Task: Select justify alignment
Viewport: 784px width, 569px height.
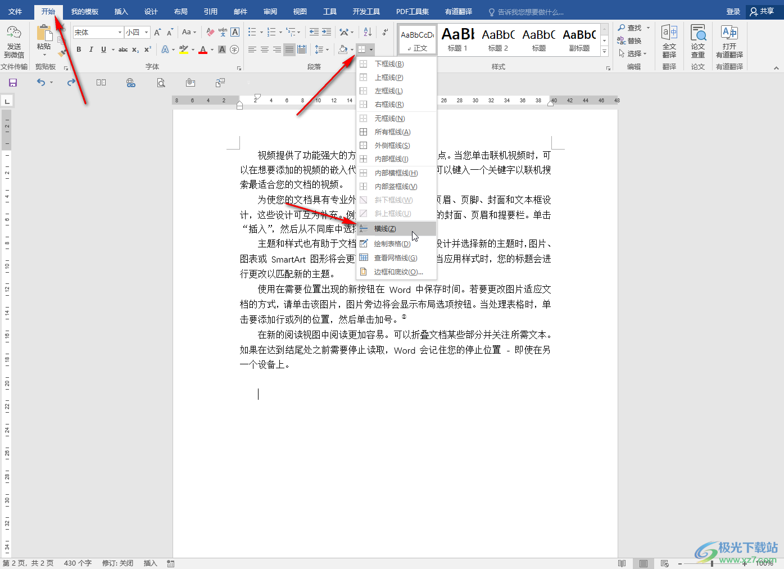Action: (289, 49)
